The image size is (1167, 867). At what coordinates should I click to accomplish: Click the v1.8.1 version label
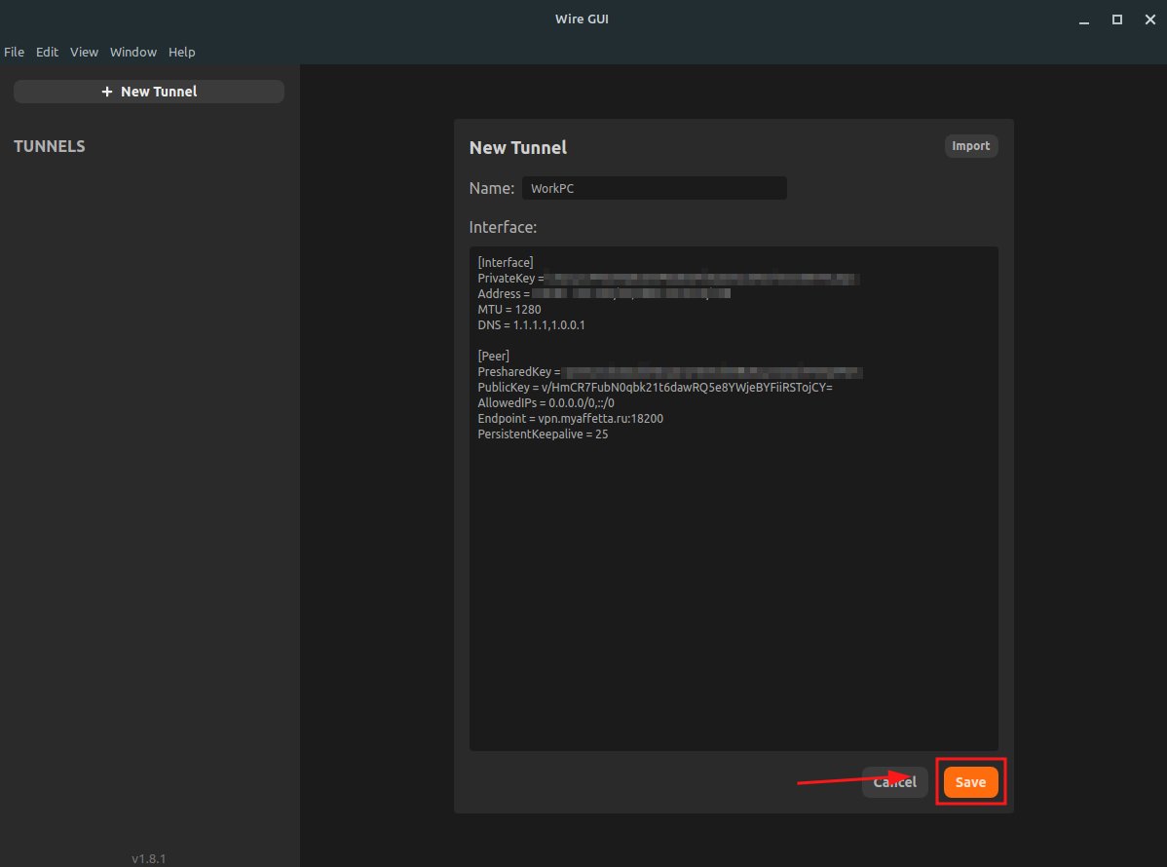pyautogui.click(x=148, y=858)
